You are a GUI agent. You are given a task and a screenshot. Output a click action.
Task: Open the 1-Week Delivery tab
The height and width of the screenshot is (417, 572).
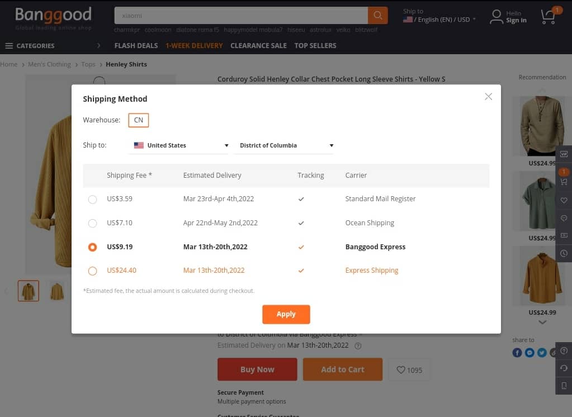pos(194,46)
